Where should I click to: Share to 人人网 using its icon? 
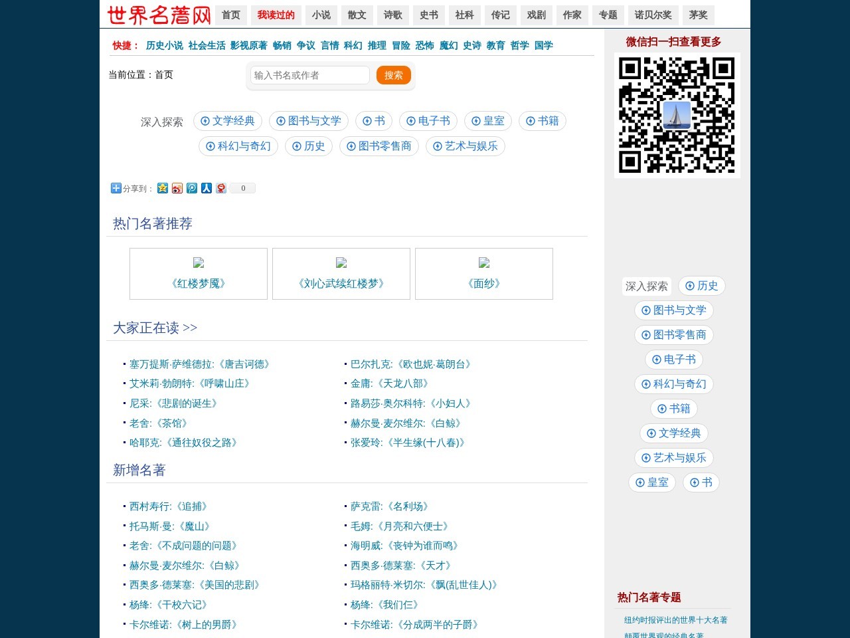207,188
